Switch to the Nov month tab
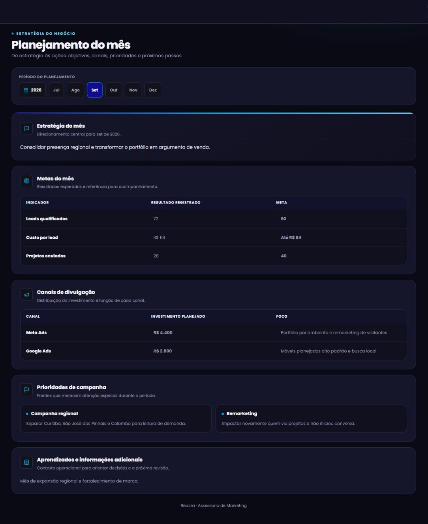Viewport: 428px width, 524px height. point(133,90)
